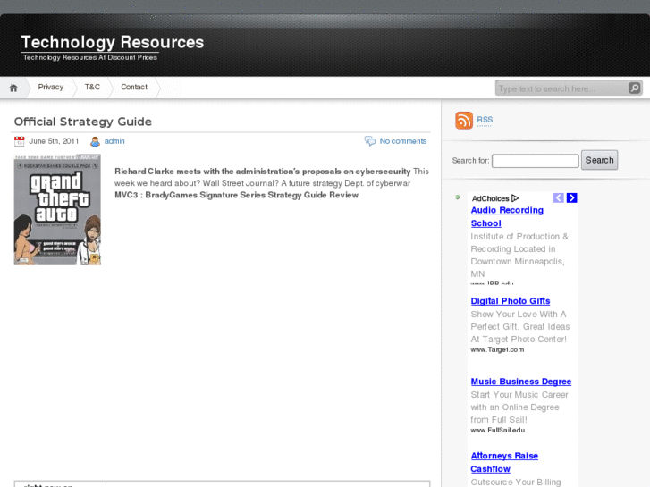
Task: Click the search magnifier icon in navigation bar
Action: tap(634, 88)
